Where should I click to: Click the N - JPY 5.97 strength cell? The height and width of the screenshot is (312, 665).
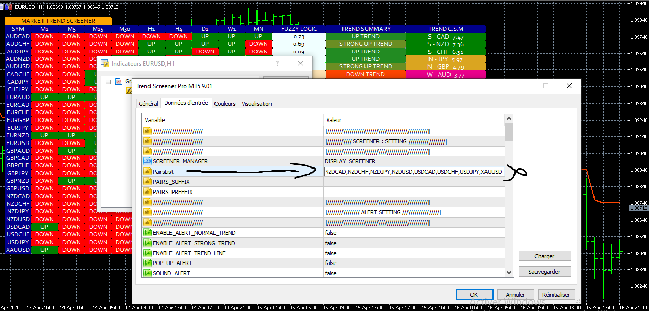(x=446, y=59)
